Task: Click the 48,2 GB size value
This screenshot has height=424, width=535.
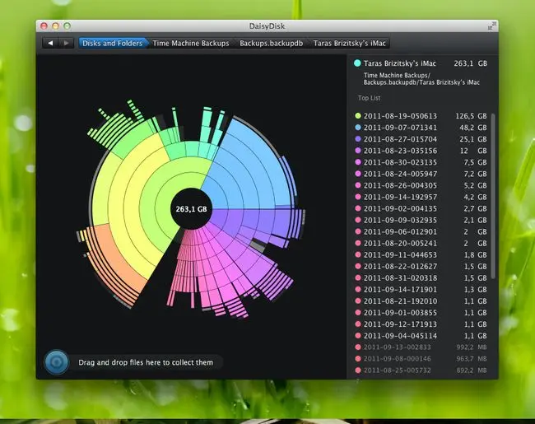Action: click(473, 128)
